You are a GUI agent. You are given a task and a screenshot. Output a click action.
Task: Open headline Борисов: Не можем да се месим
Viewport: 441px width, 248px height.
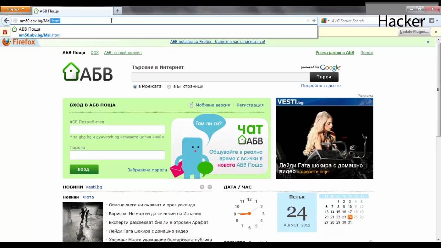pyautogui.click(x=155, y=214)
